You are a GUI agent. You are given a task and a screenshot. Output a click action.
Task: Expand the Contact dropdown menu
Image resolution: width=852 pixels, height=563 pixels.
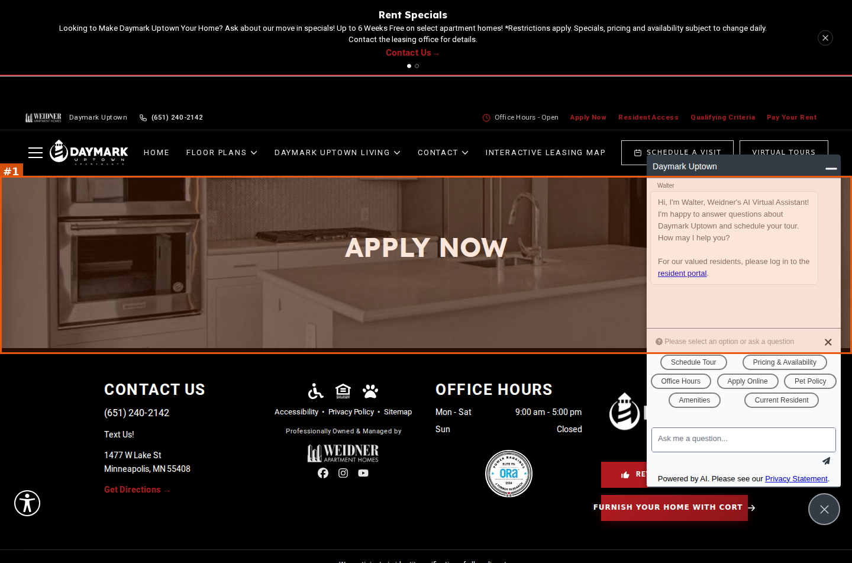[443, 153]
